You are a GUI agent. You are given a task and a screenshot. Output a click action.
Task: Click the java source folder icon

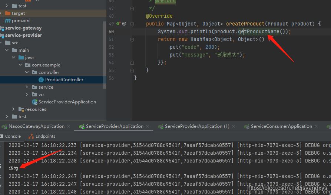[21, 57]
